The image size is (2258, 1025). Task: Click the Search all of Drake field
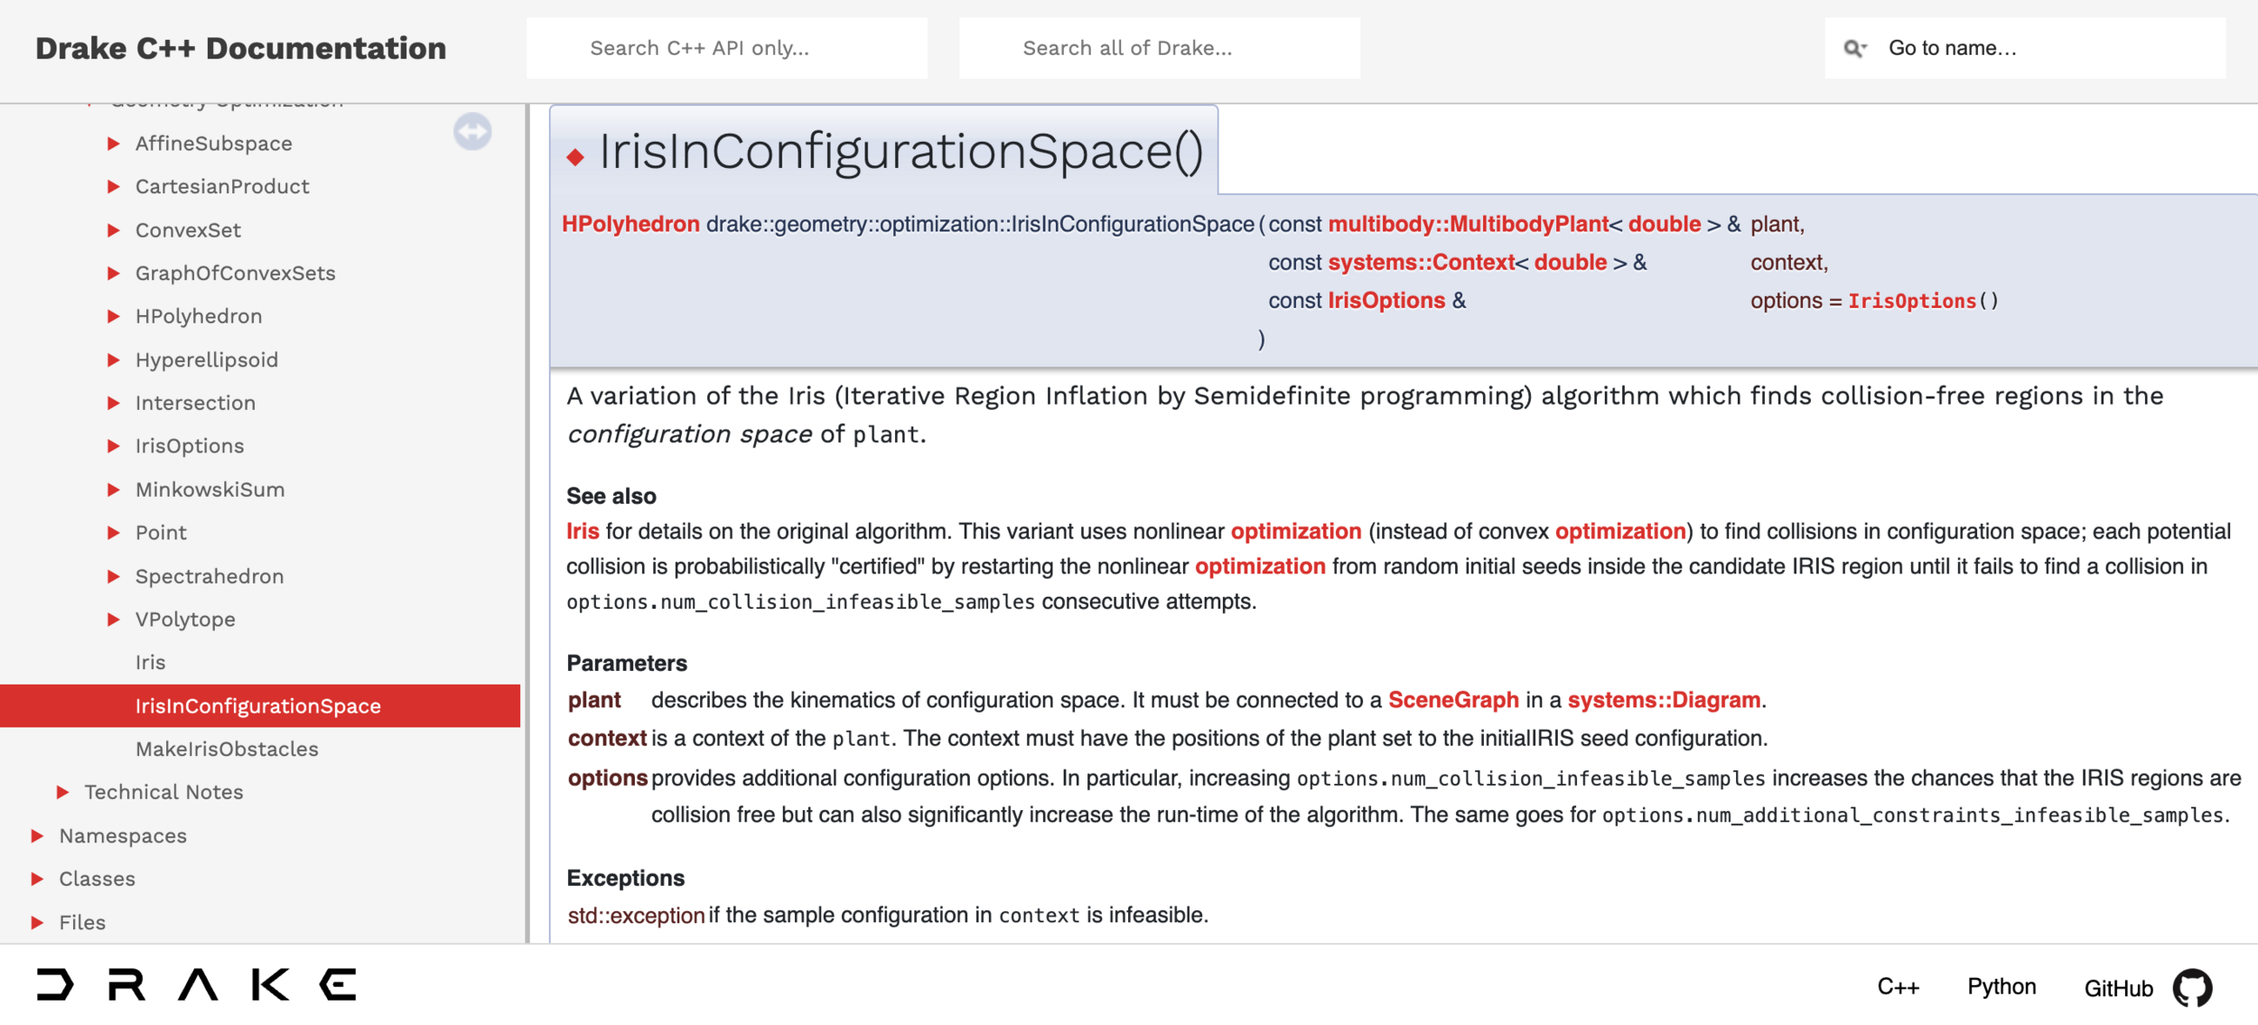point(1159,49)
